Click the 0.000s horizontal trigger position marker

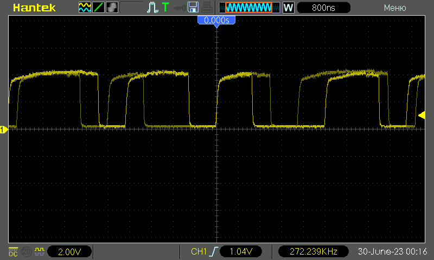click(216, 20)
